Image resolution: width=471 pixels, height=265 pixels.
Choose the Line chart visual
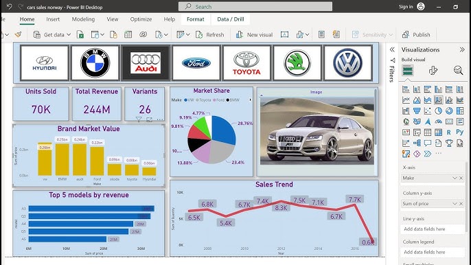(406, 100)
